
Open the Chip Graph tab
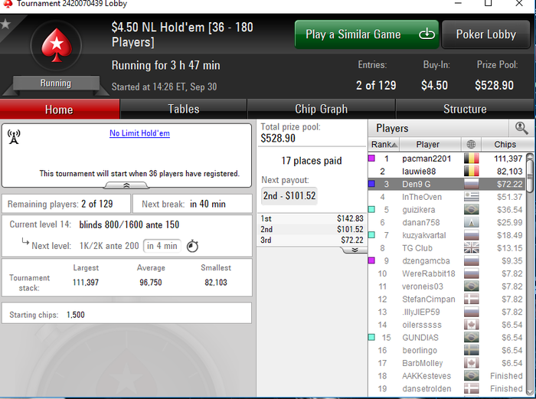pyautogui.click(x=321, y=109)
